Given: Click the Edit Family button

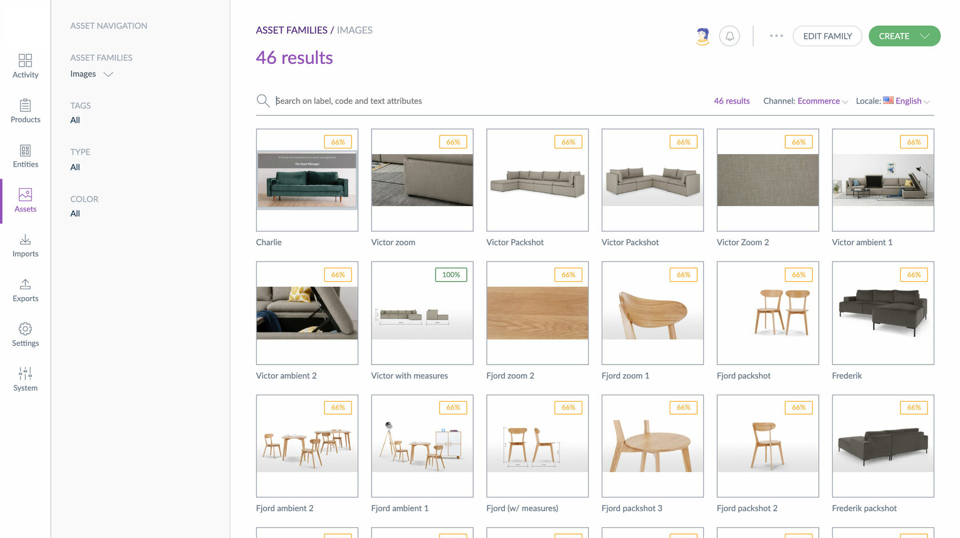Looking at the screenshot, I should coord(827,36).
